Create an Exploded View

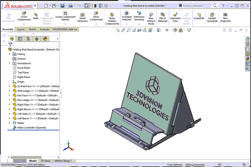point(175,17)
